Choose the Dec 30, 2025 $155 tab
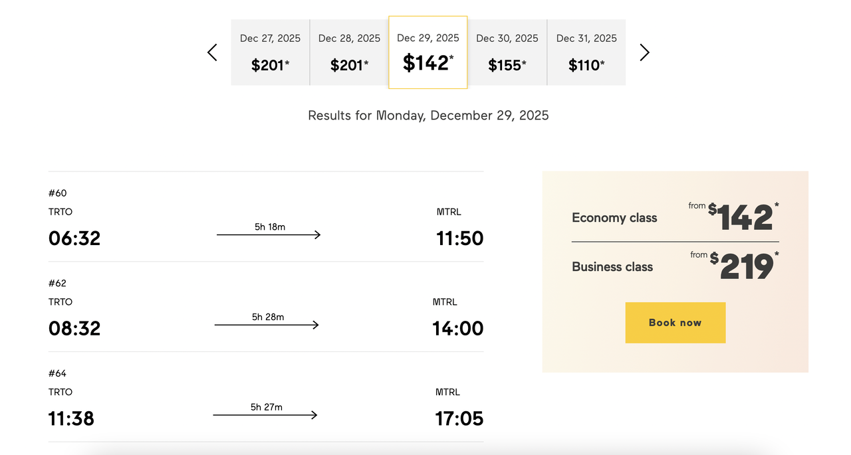 [x=507, y=52]
